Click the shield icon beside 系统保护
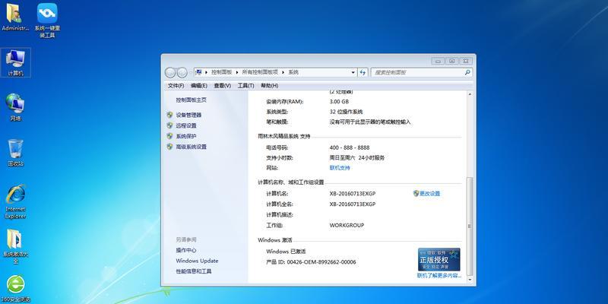The width and height of the screenshot is (608, 304). point(169,136)
